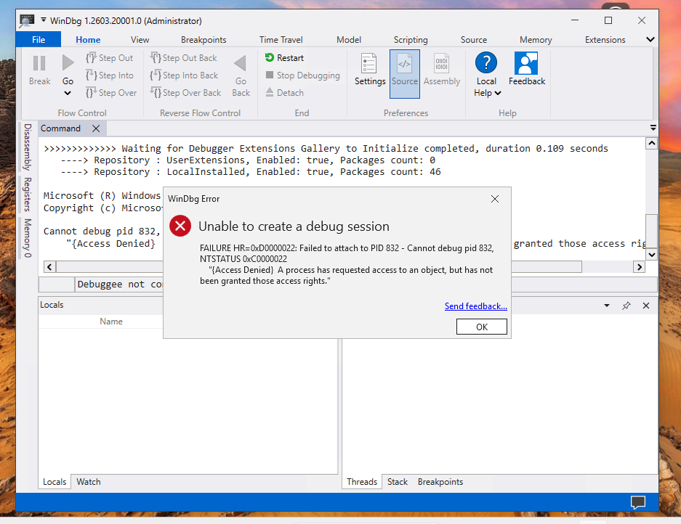The image size is (681, 524).
Task: Click Step Over in Flow Control
Action: 111,92
